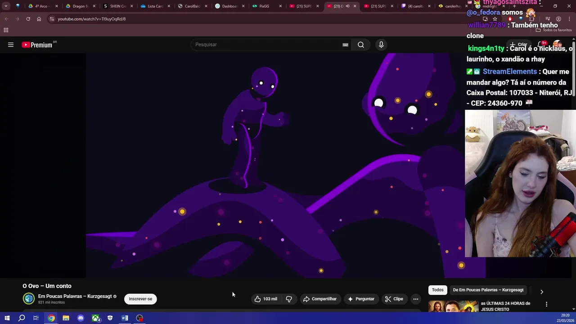Image resolution: width=576 pixels, height=324 pixels.
Task: Open Word from the taskbar
Action: tap(125, 318)
